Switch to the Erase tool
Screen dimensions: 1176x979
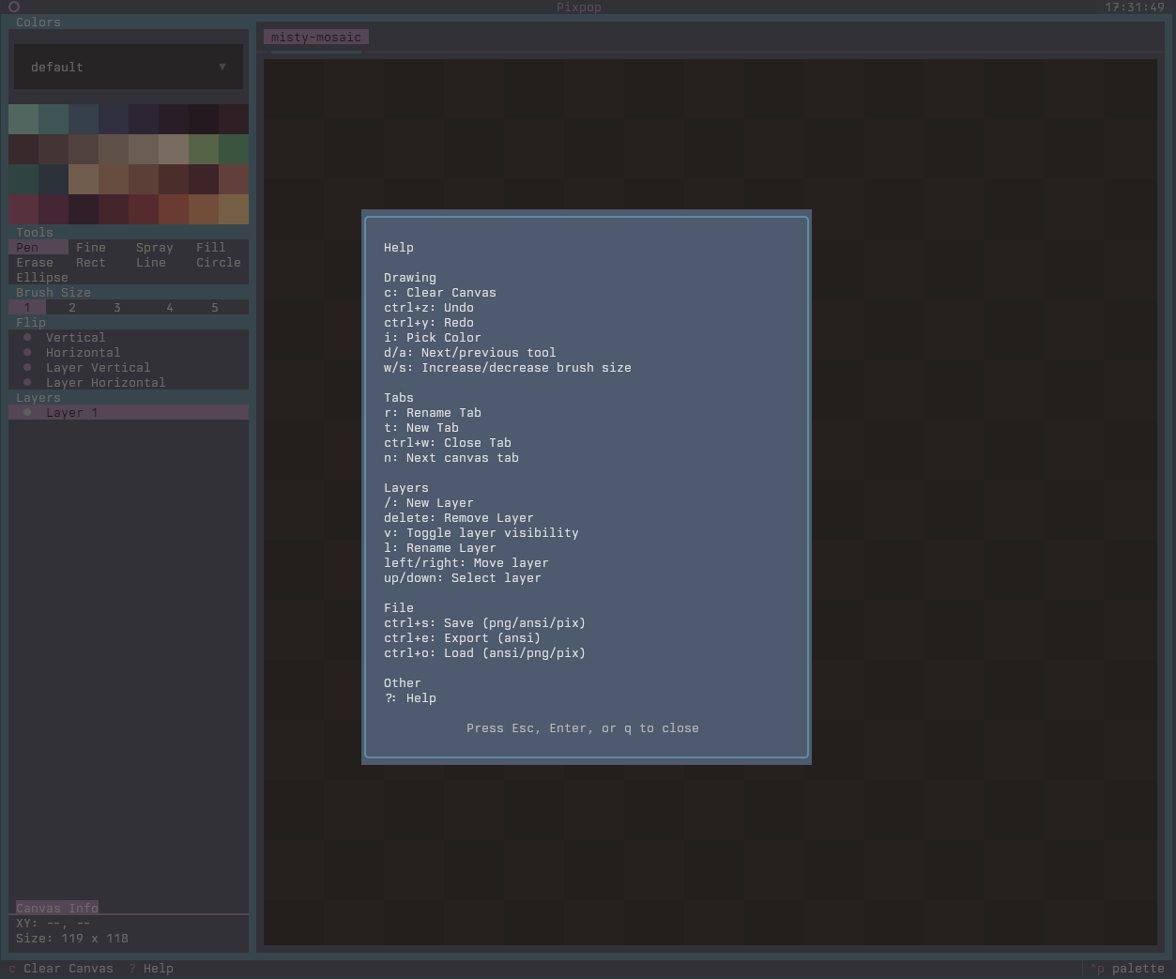tap(35, 263)
